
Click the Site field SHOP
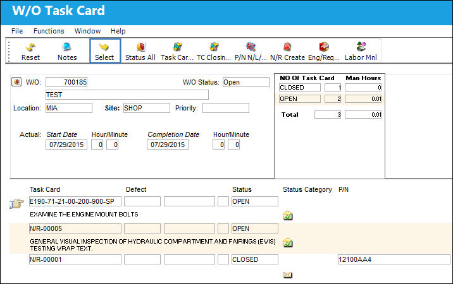click(x=147, y=108)
